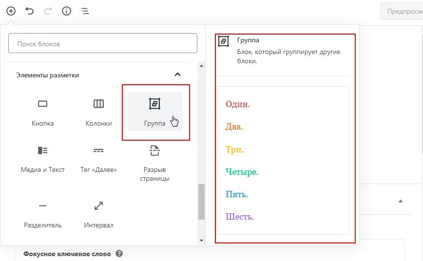The image size is (423, 261).
Task: Insert the Разделитель block
Action: 42,214
